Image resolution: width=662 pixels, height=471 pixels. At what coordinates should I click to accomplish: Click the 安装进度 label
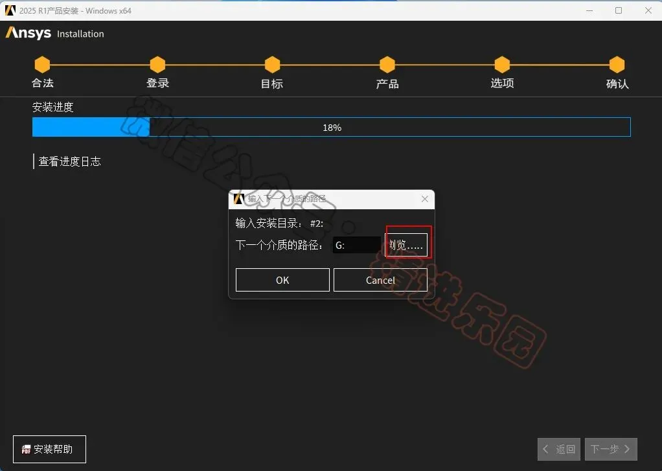(x=52, y=107)
